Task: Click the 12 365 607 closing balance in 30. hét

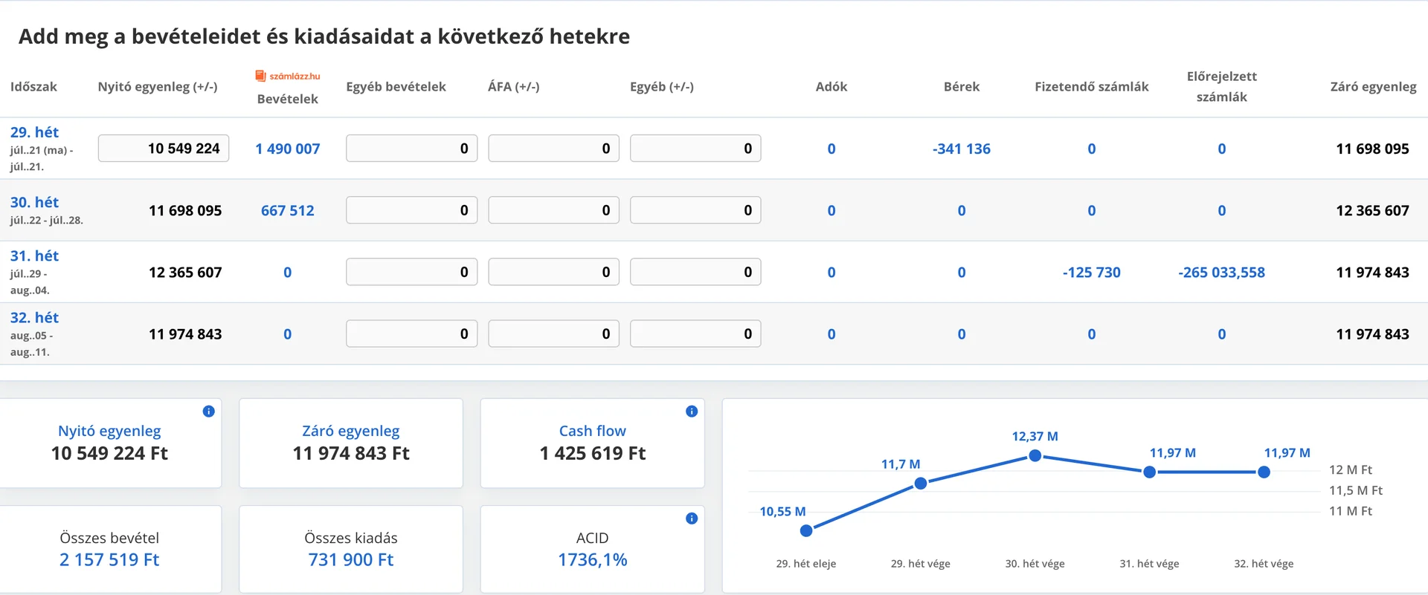Action: (x=1372, y=210)
